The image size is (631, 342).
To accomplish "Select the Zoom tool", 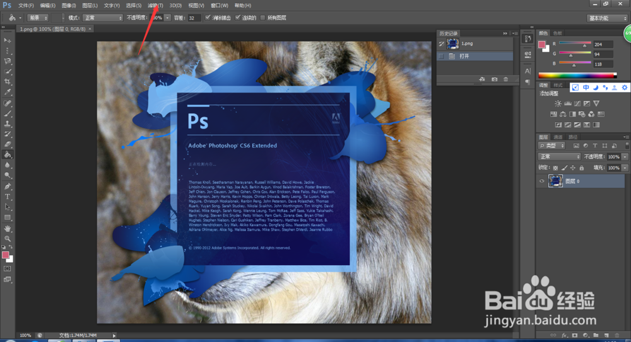I will click(x=7, y=239).
